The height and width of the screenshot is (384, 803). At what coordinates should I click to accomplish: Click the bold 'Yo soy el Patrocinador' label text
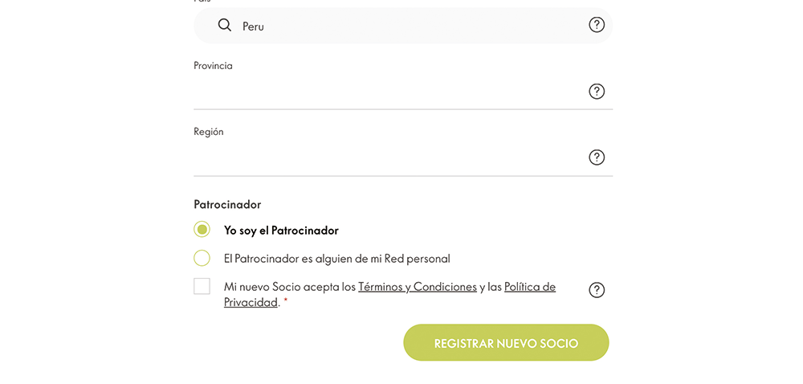pyautogui.click(x=281, y=231)
